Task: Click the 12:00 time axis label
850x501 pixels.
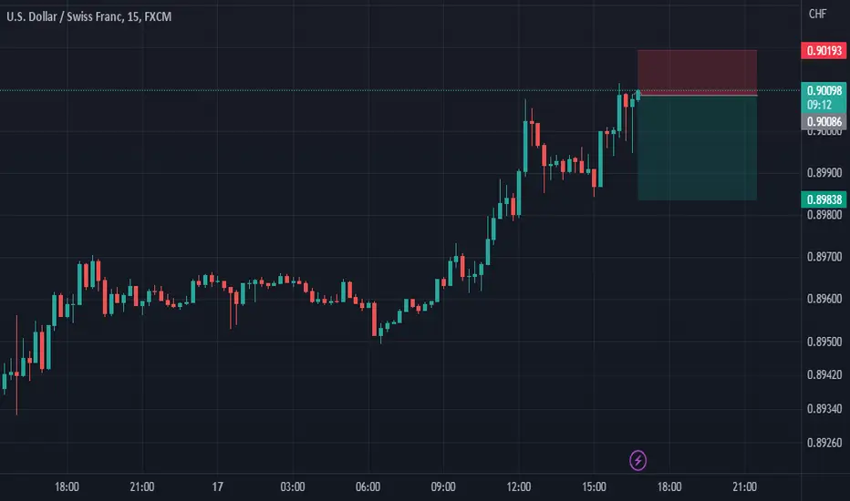Action: point(519,487)
